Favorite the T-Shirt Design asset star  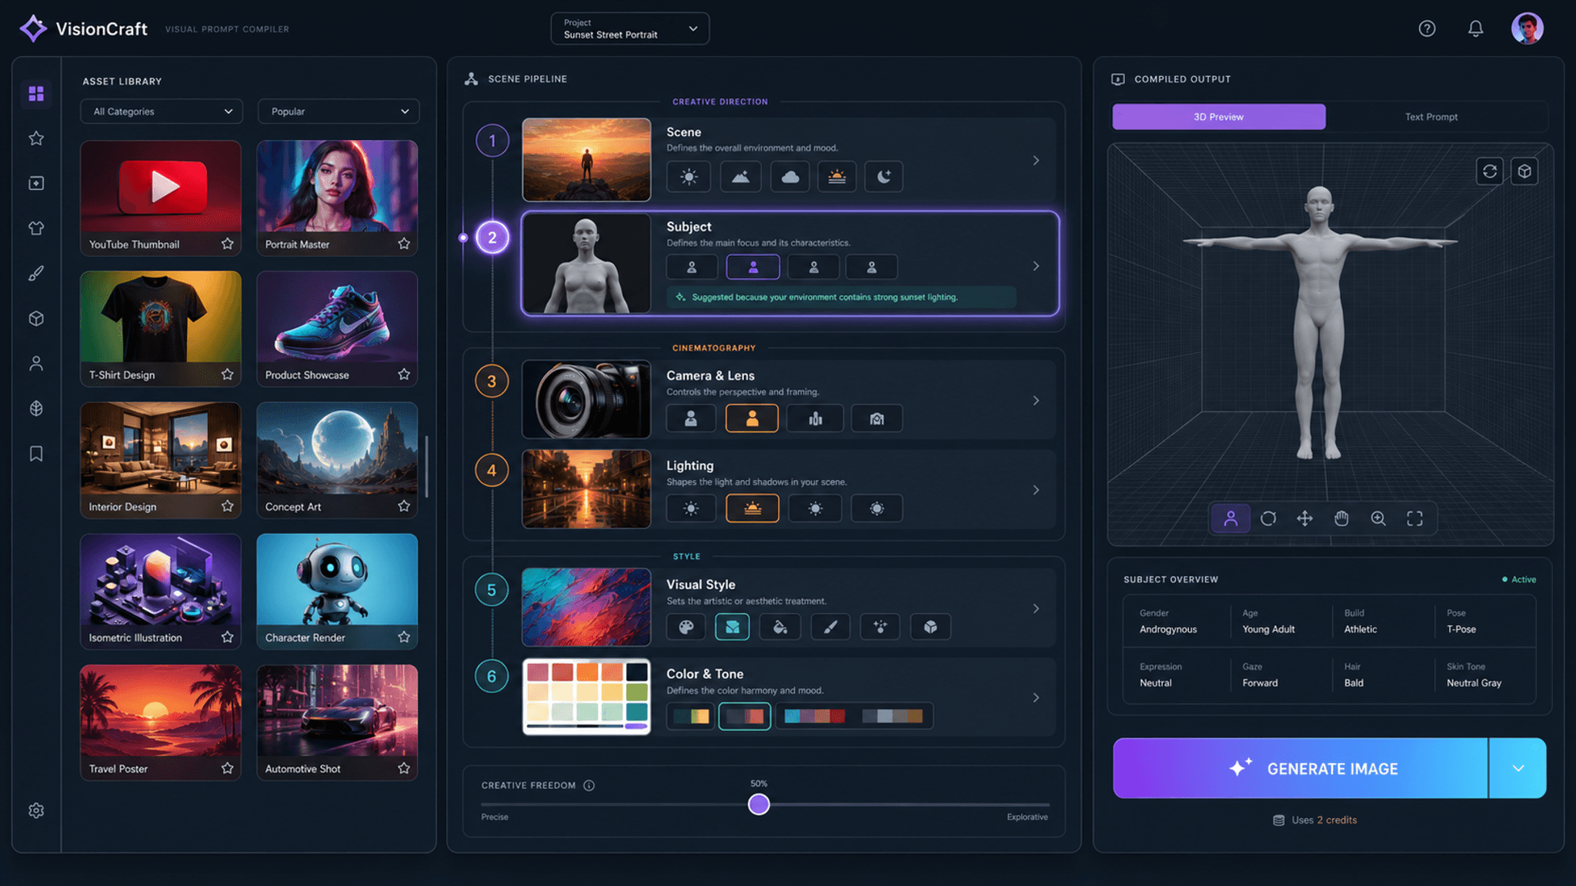tap(227, 375)
